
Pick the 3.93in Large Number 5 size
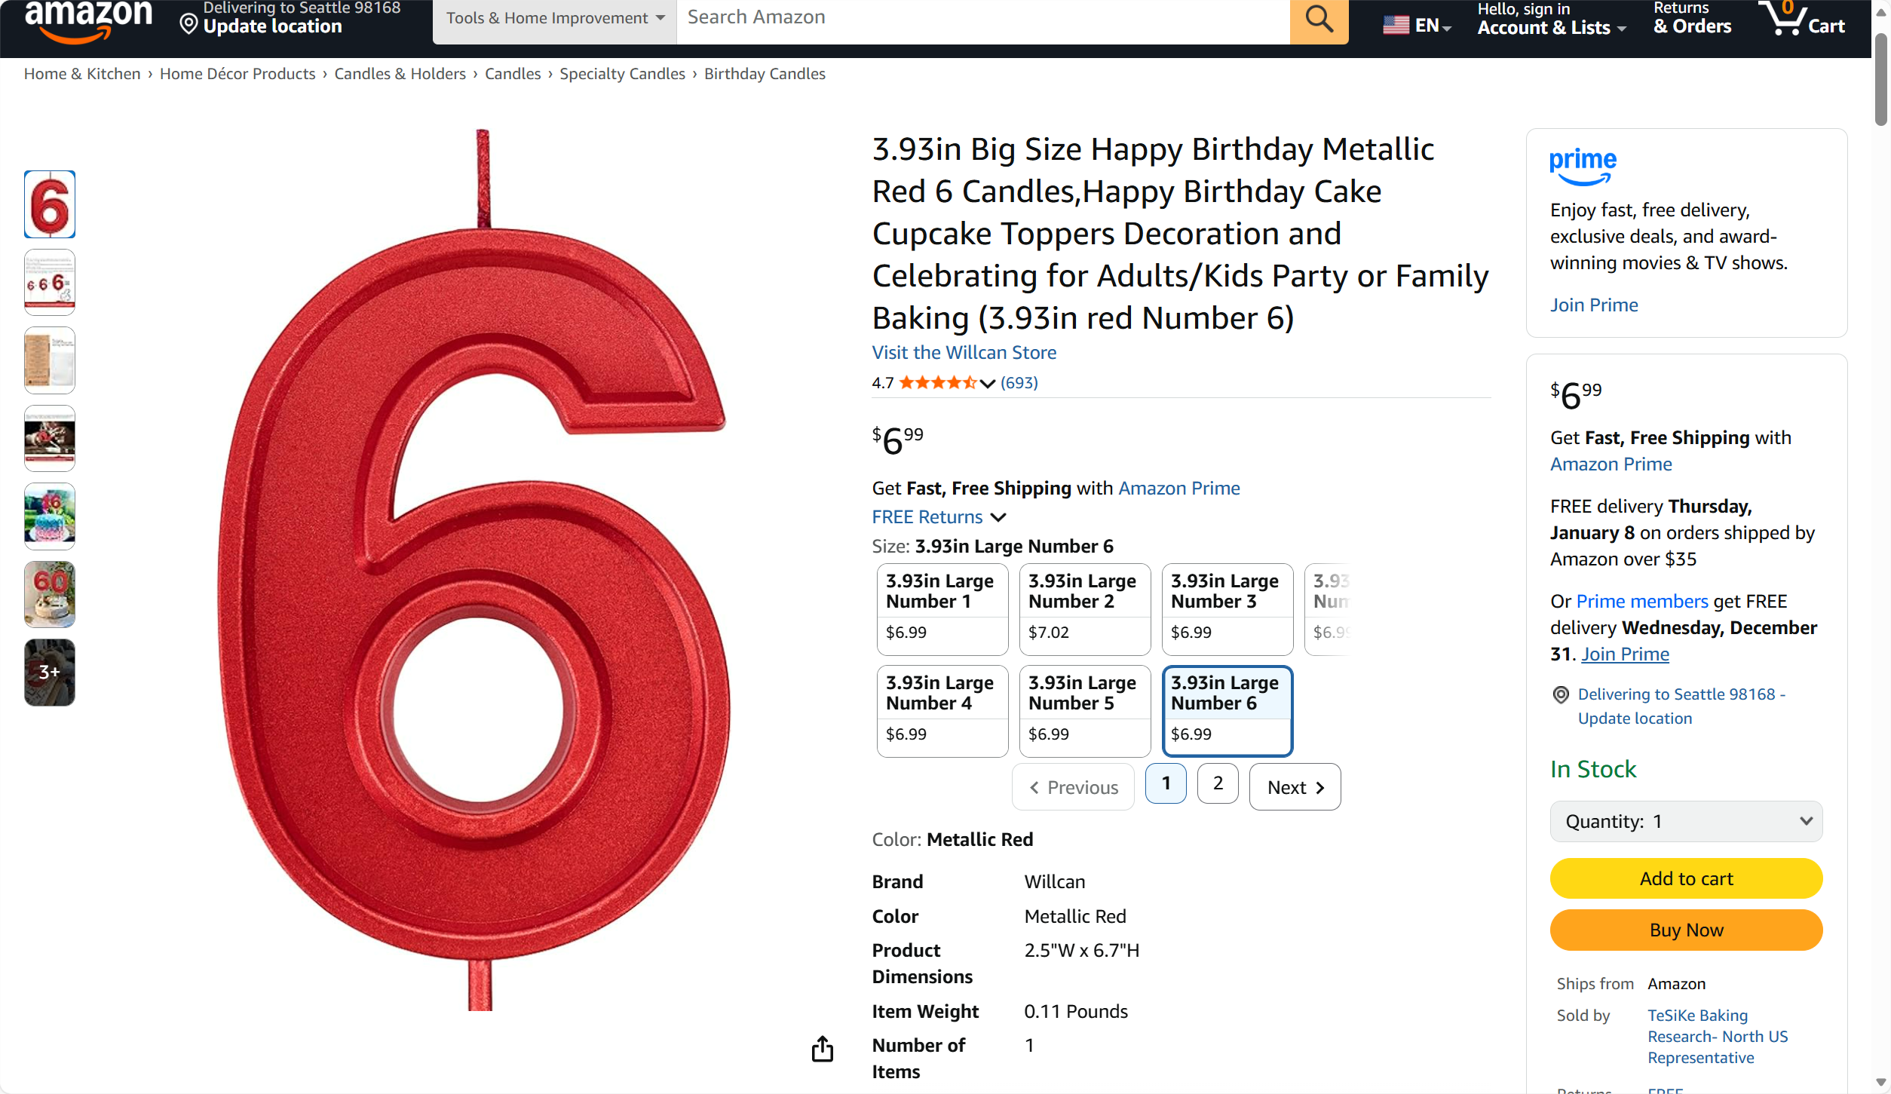(1084, 711)
